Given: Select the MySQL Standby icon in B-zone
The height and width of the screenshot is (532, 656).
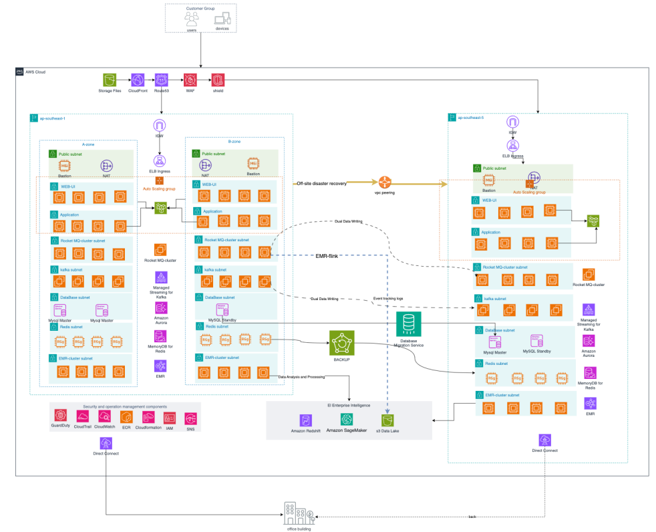Looking at the screenshot, I should click(222, 310).
